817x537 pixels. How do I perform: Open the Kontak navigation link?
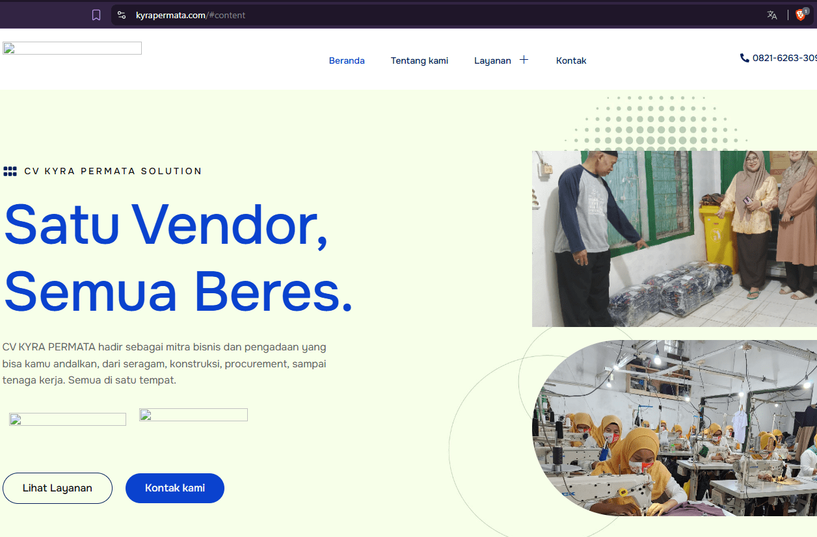click(571, 60)
